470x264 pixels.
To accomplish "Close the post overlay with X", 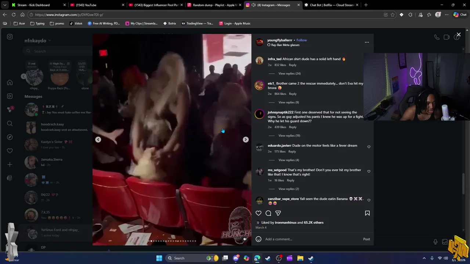I will coord(459,34).
